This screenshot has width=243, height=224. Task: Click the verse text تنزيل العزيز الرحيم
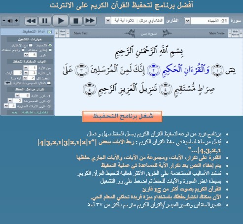tap(128, 89)
